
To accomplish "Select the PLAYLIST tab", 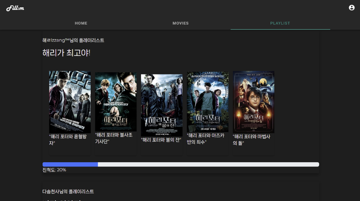I will point(280,23).
